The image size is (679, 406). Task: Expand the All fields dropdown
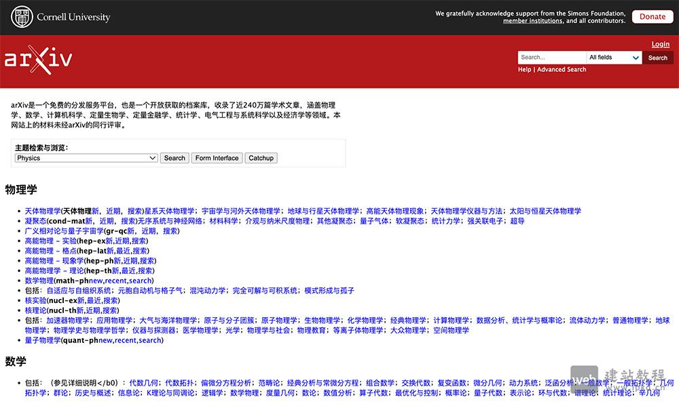click(x=614, y=58)
